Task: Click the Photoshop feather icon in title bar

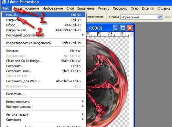Action: click(x=3, y=2)
